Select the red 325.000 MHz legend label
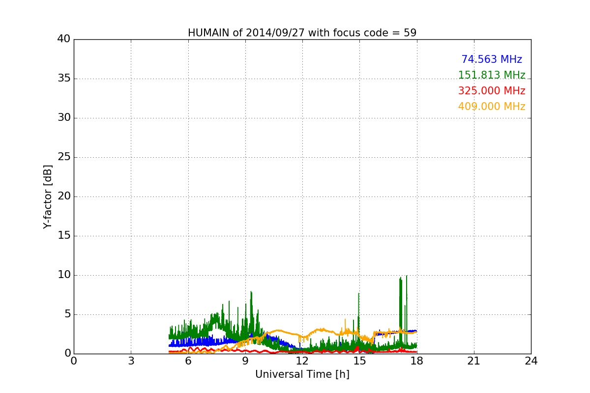Screen dimensions: 590x393 click(492, 91)
